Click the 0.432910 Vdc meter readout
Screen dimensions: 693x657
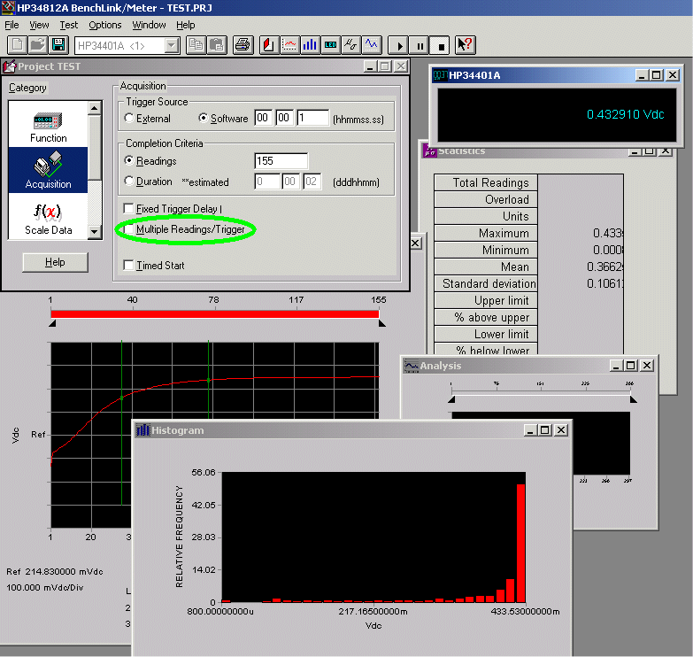[x=625, y=114]
